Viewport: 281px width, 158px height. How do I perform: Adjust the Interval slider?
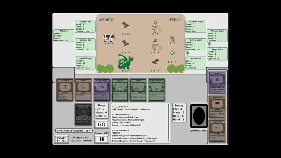[x=82, y=141]
